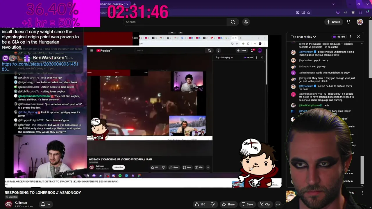Viewport: 372px width, 209px height.
Task: Open @destinsuggs' profile in chat
Action: [x=293, y=73]
